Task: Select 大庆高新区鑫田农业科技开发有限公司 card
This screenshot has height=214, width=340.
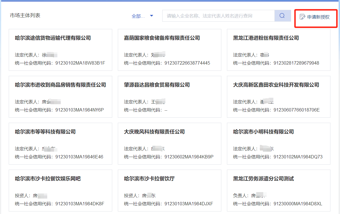Action: (278, 97)
